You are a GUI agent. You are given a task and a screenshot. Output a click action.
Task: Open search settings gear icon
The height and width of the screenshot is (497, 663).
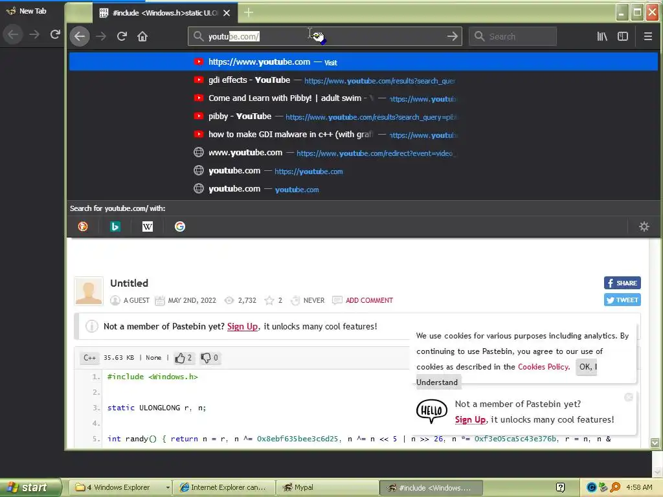coord(644,226)
